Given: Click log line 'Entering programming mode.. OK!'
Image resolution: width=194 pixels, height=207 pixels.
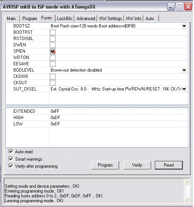Looking at the screenshot, I should 34,191.
